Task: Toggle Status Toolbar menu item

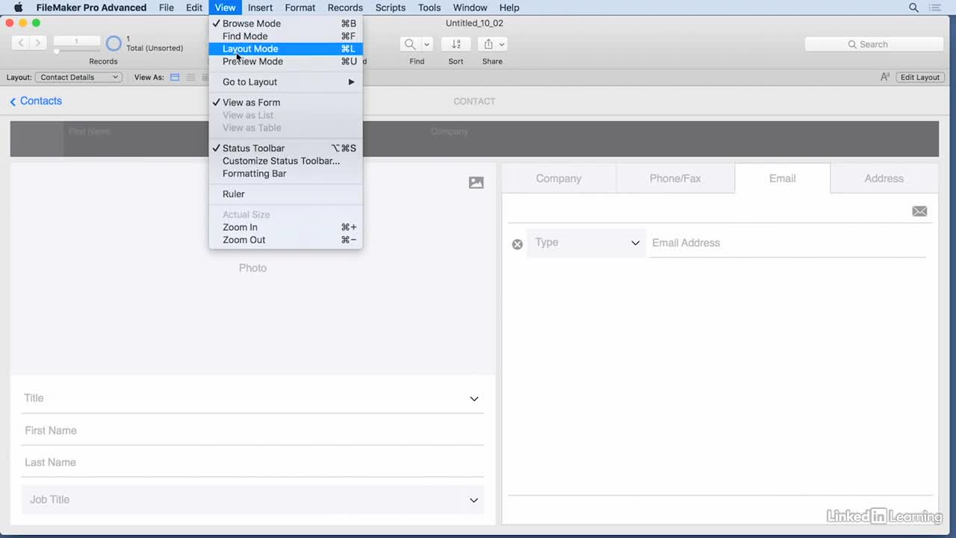Action: 285,148
